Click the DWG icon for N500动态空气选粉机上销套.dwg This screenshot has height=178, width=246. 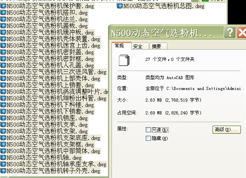pos(3,85)
